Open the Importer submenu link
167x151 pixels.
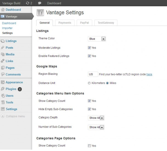(x=7, y=28)
